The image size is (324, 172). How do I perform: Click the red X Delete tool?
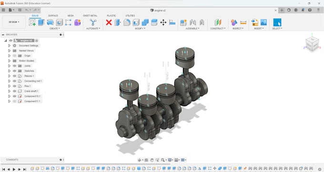pyautogui.click(x=109, y=22)
